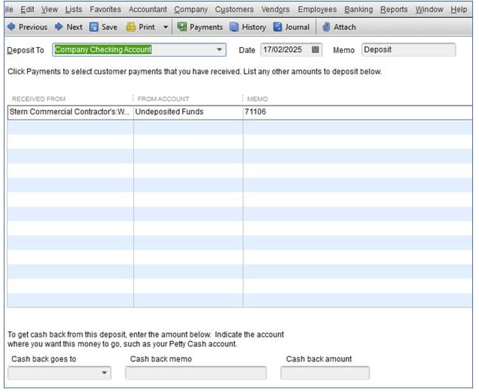479x392 pixels.
Task: Go to the Next deposit
Action: point(68,27)
